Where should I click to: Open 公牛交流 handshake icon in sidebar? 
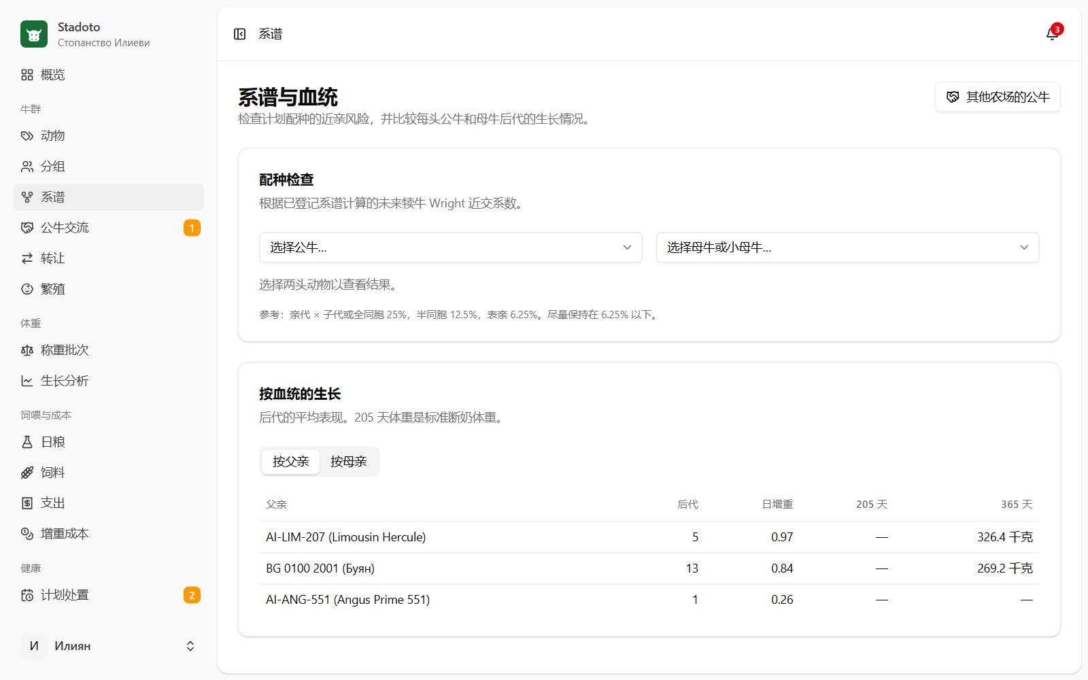[x=27, y=228]
